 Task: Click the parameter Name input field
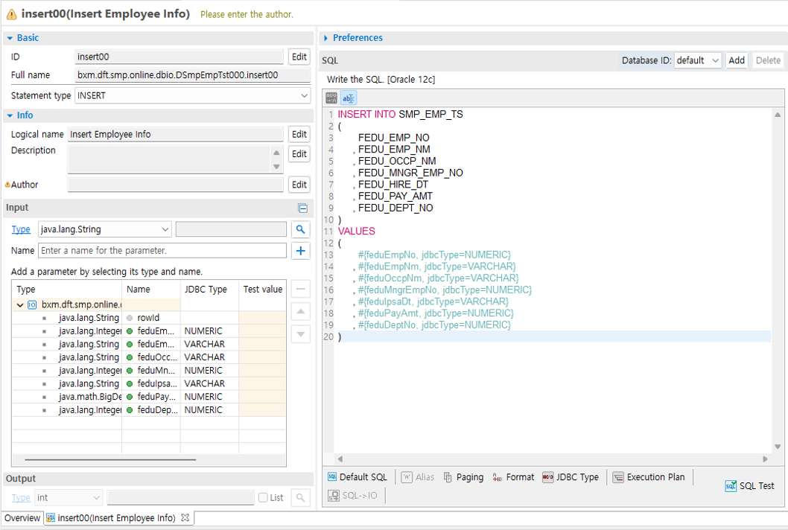tap(162, 251)
